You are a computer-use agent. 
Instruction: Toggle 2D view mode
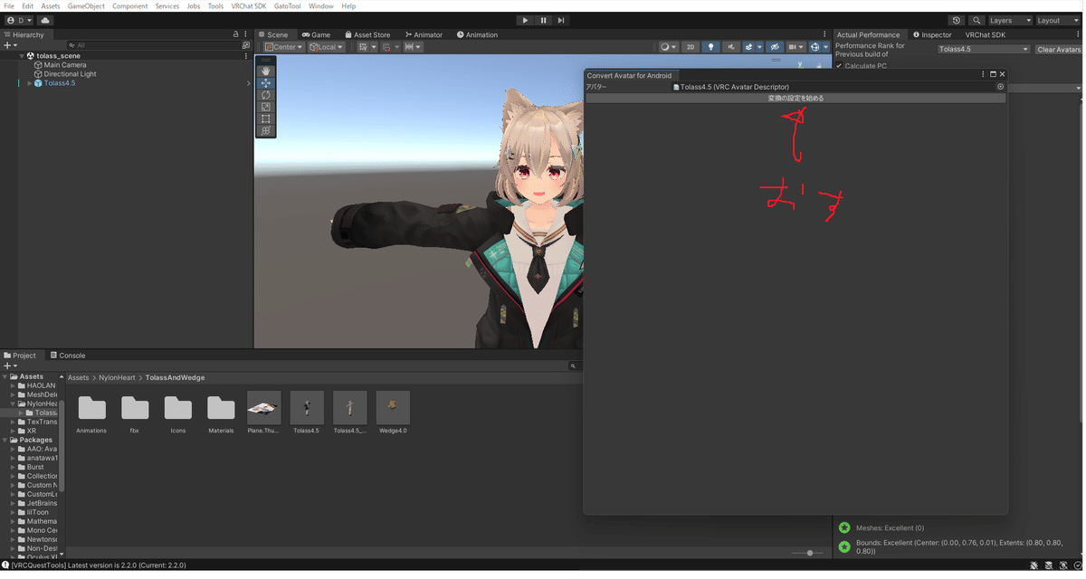pyautogui.click(x=691, y=47)
